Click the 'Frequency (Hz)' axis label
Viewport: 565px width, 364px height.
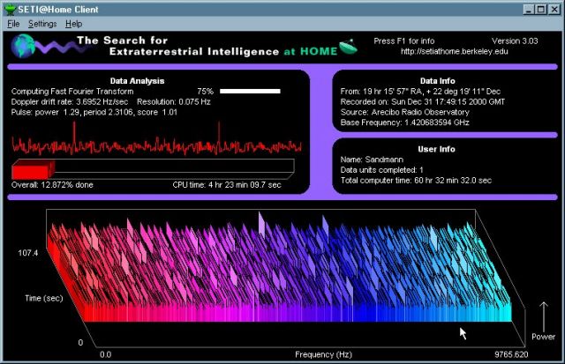coord(323,354)
